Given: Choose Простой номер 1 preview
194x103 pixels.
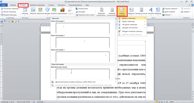Looking at the screenshot, I should pyautogui.click(x=83, y=28).
